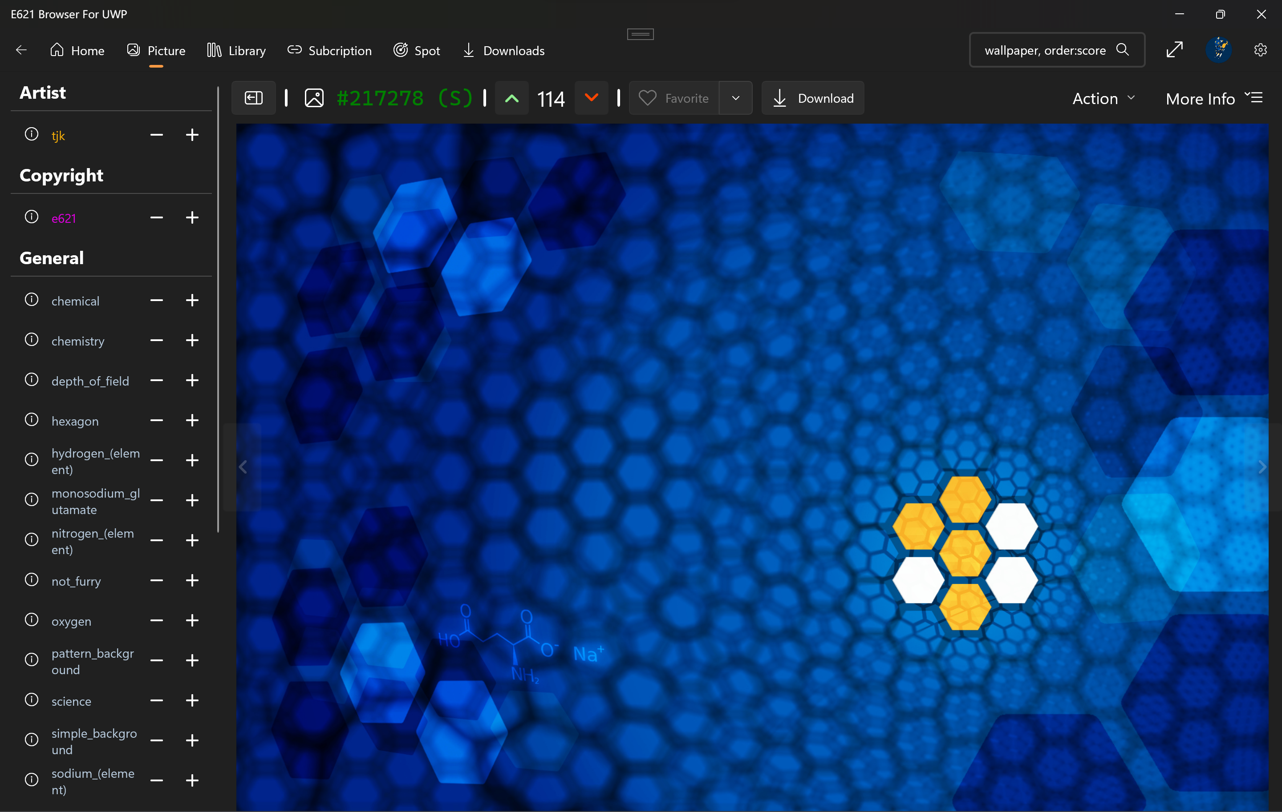Expand the Favorite dropdown arrow

[735, 98]
